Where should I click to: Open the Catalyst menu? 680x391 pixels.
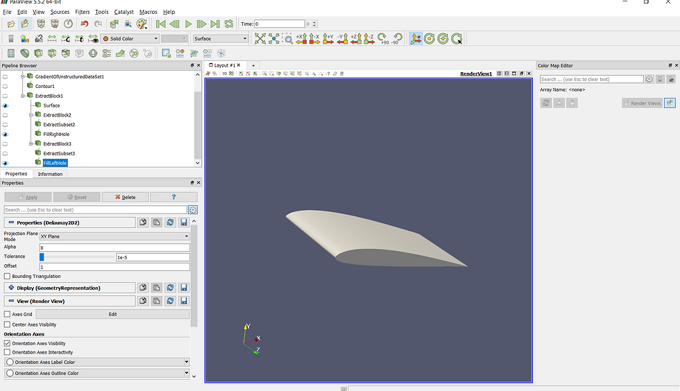(x=124, y=12)
